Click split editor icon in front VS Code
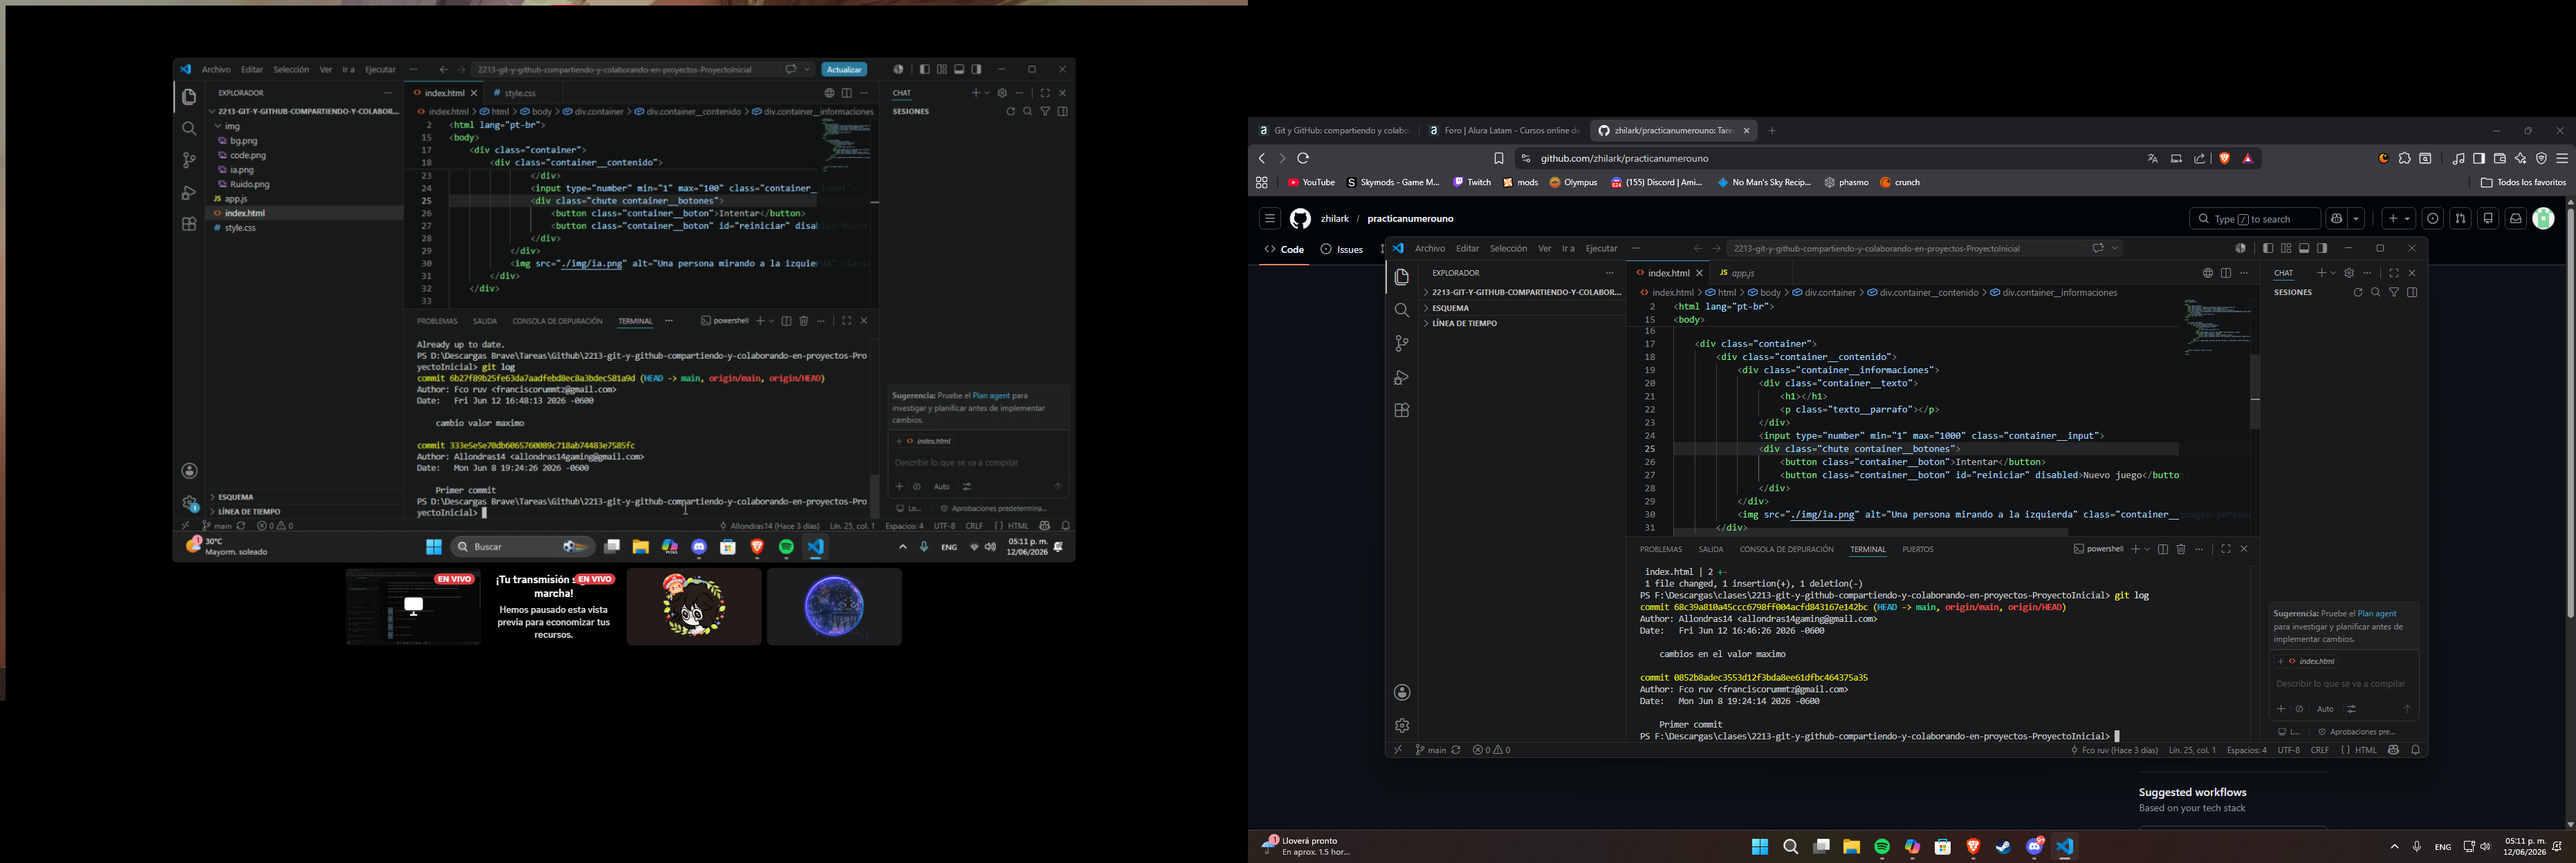 [x=2225, y=273]
